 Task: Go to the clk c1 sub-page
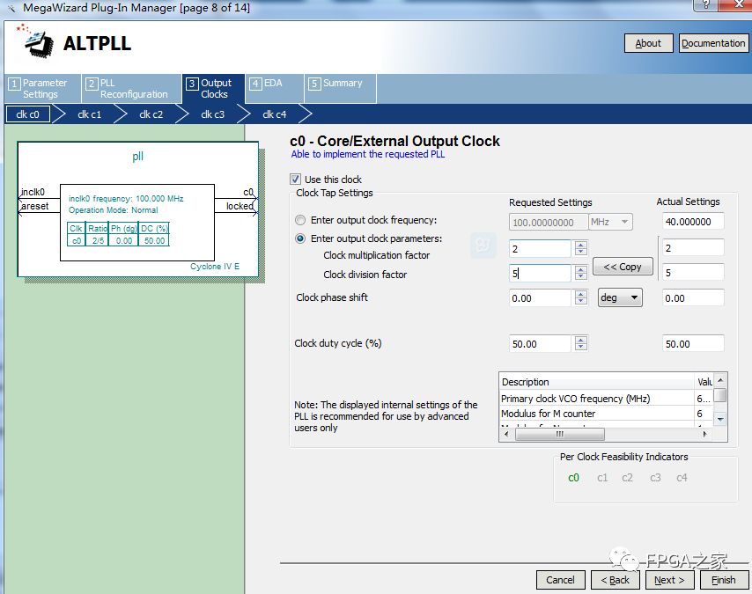(x=89, y=114)
